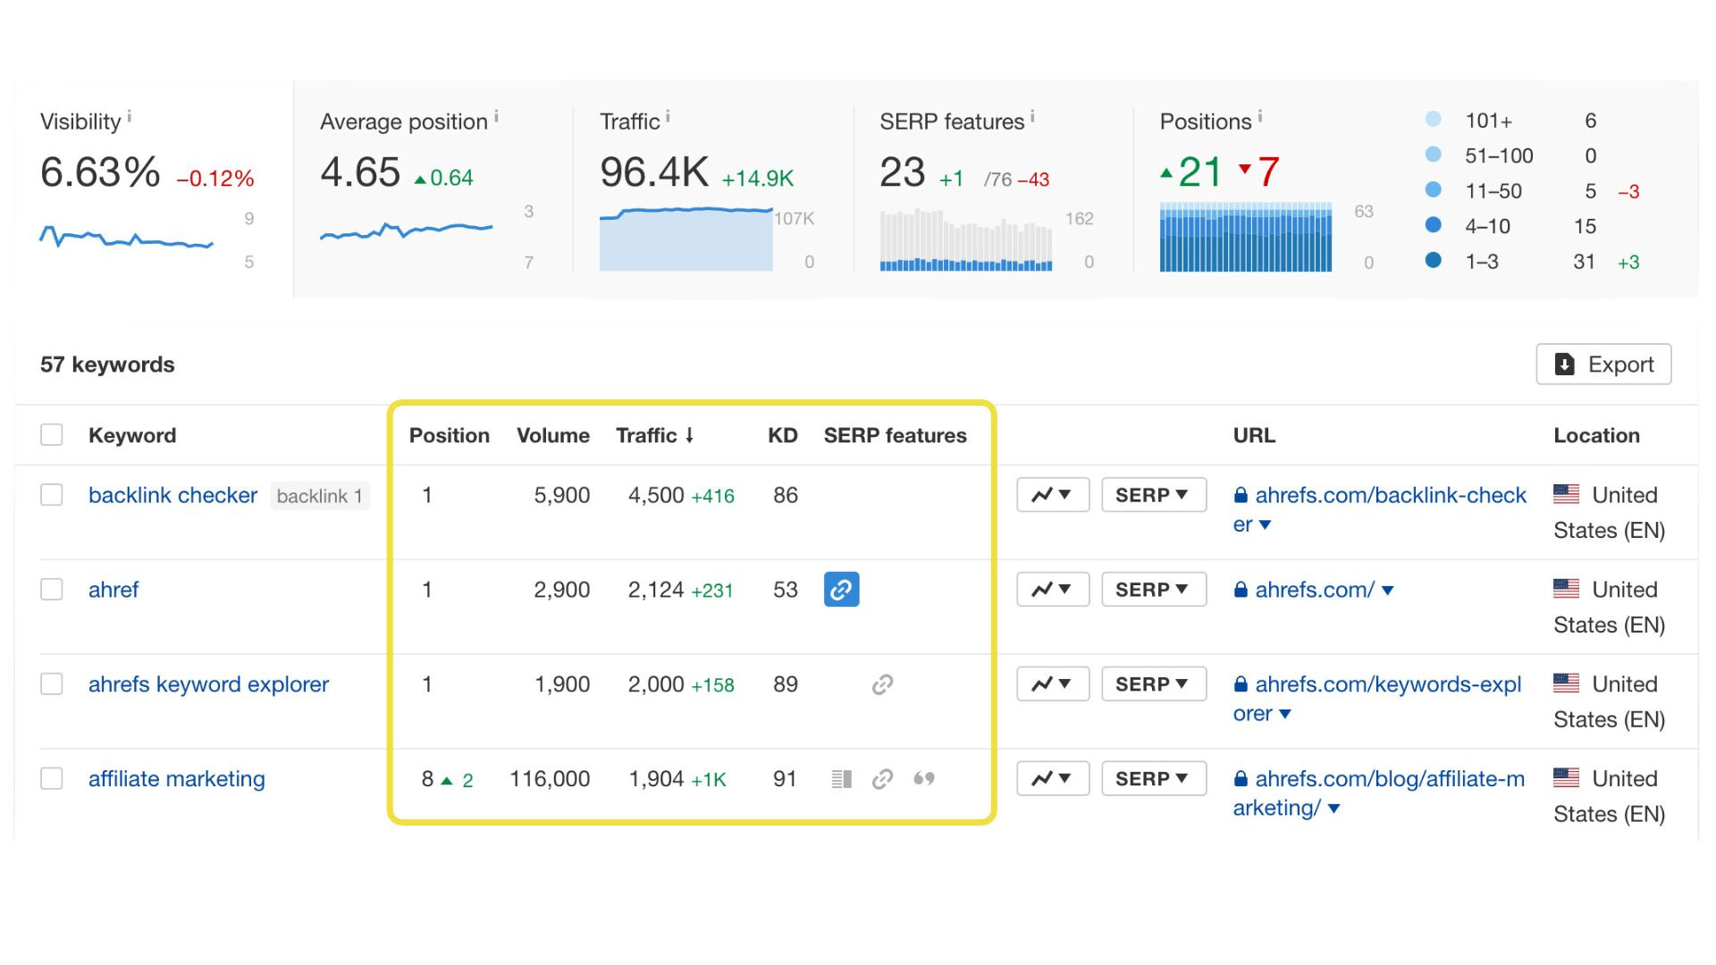
Task: Check the affiliate marketing keyword checkbox
Action: pos(52,779)
